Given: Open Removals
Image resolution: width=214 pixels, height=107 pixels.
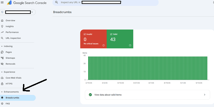Looking at the screenshot, I should point(10,64).
